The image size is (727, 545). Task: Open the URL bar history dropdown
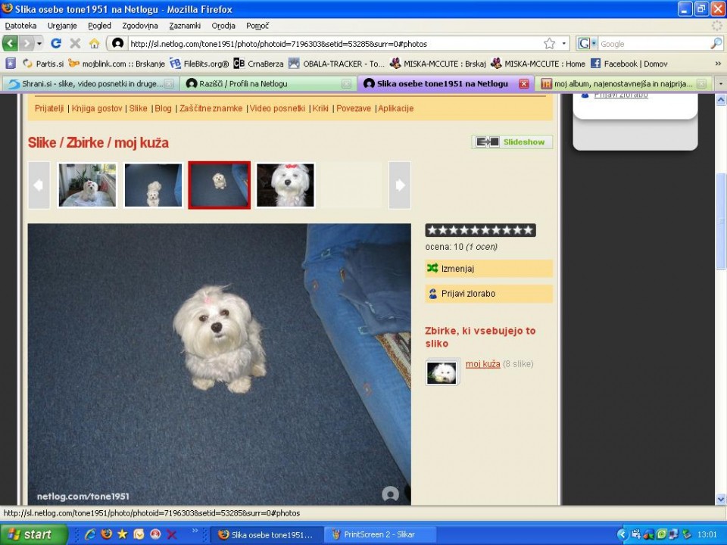(563, 44)
